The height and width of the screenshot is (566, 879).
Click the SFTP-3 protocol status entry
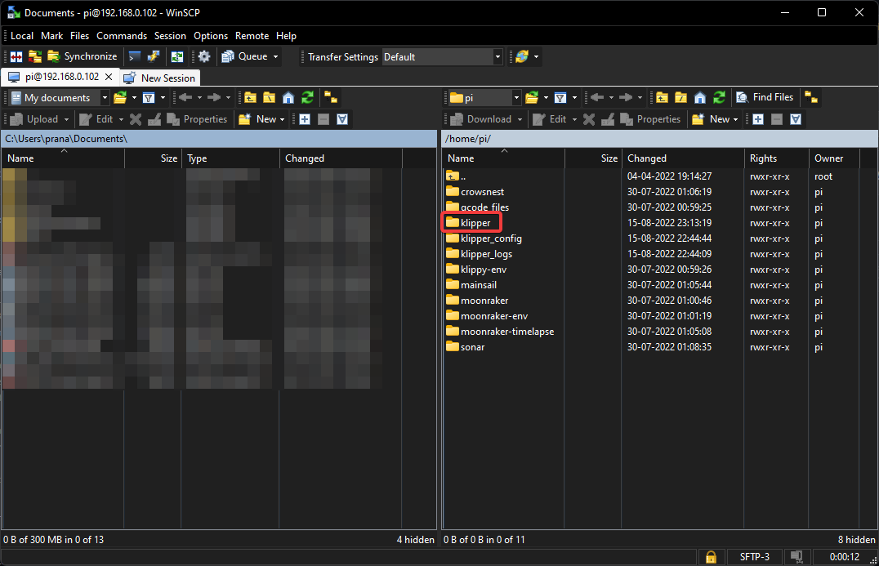coord(755,557)
